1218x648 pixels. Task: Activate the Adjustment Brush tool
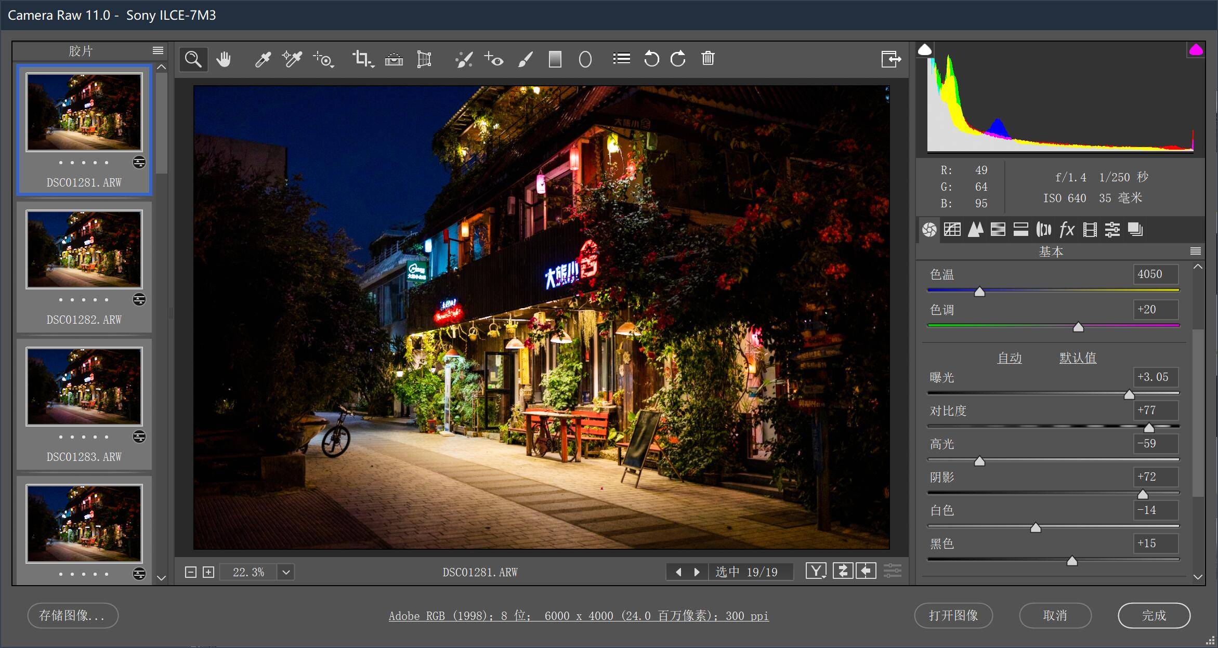(x=526, y=59)
